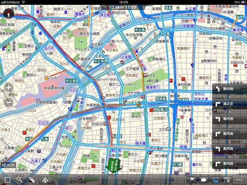247x185 pixels.
Task: Select the pen measuring tool icon
Action: [32, 180]
